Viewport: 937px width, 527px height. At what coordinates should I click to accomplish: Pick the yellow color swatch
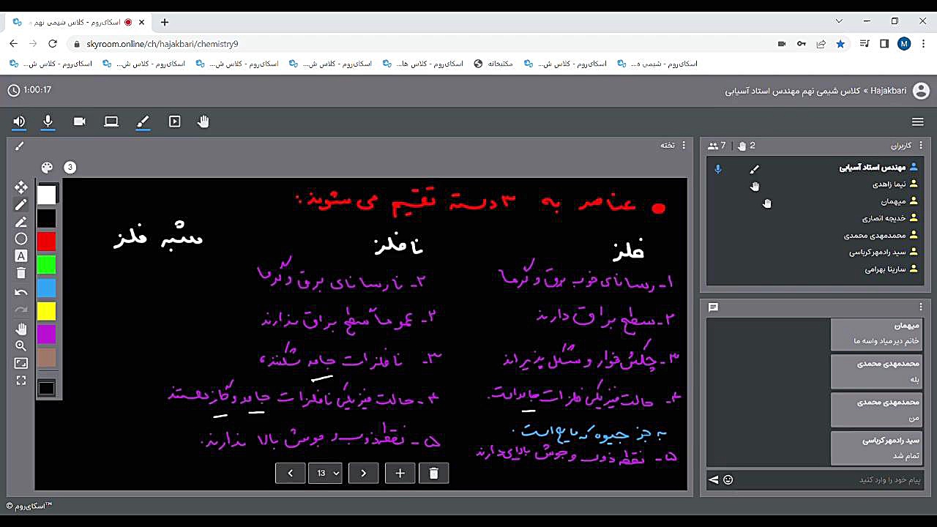pyautogui.click(x=47, y=312)
